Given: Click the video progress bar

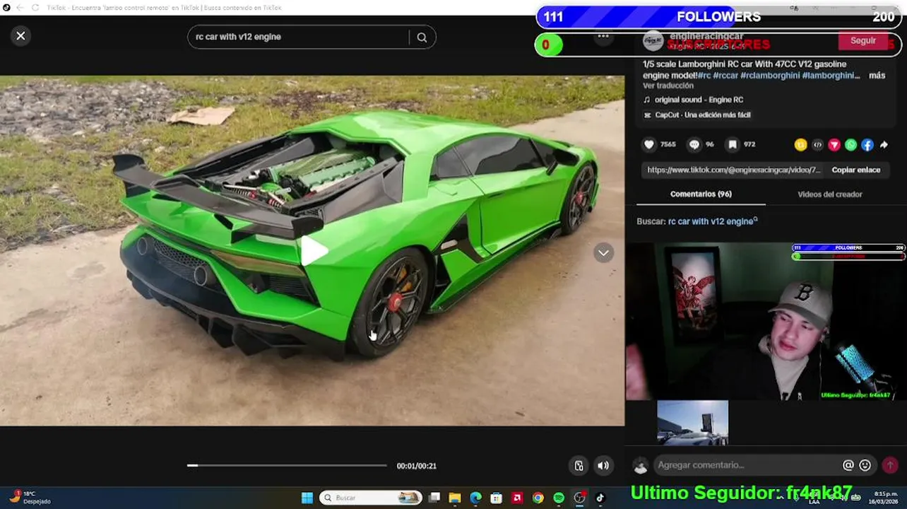Looking at the screenshot, I should (x=287, y=465).
